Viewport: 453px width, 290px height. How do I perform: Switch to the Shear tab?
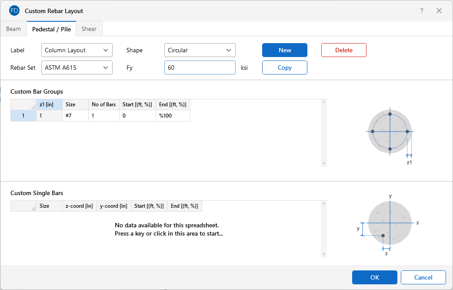[x=89, y=29]
